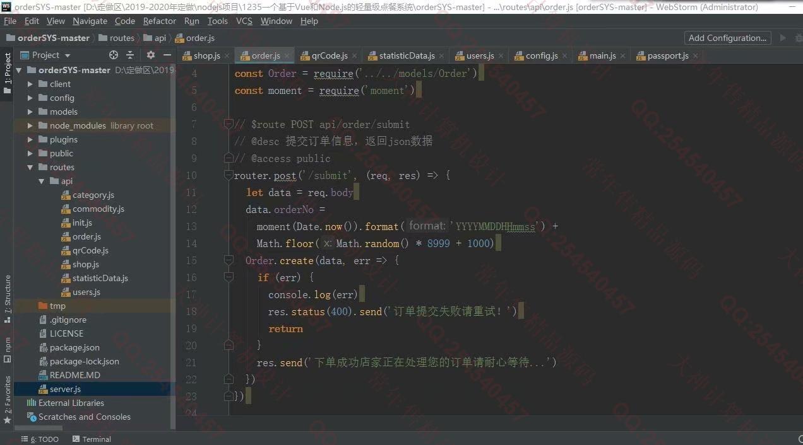Open the File menu

click(10, 21)
